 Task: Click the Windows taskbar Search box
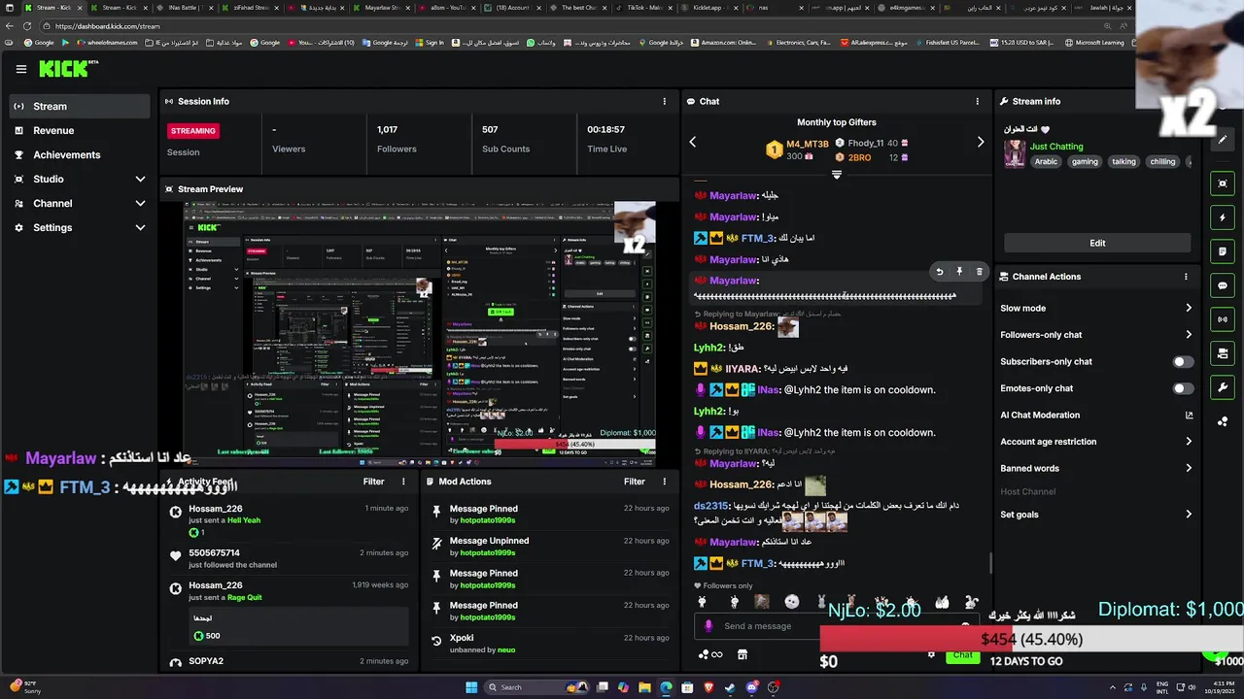pos(535,687)
